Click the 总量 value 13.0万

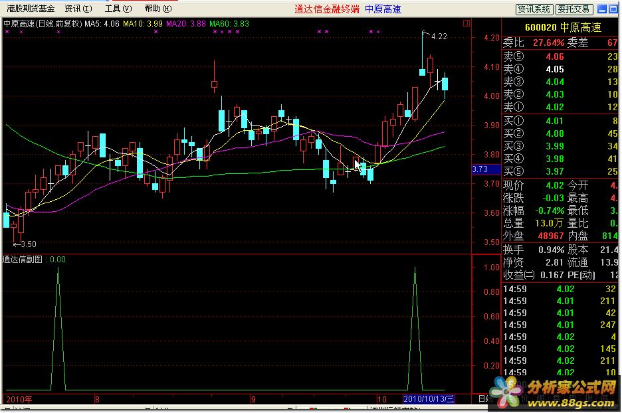(x=550, y=224)
